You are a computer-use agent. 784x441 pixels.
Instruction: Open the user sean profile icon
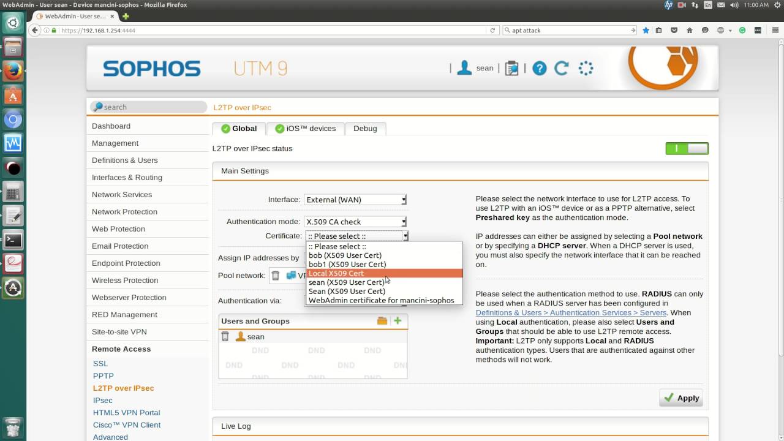(x=465, y=68)
